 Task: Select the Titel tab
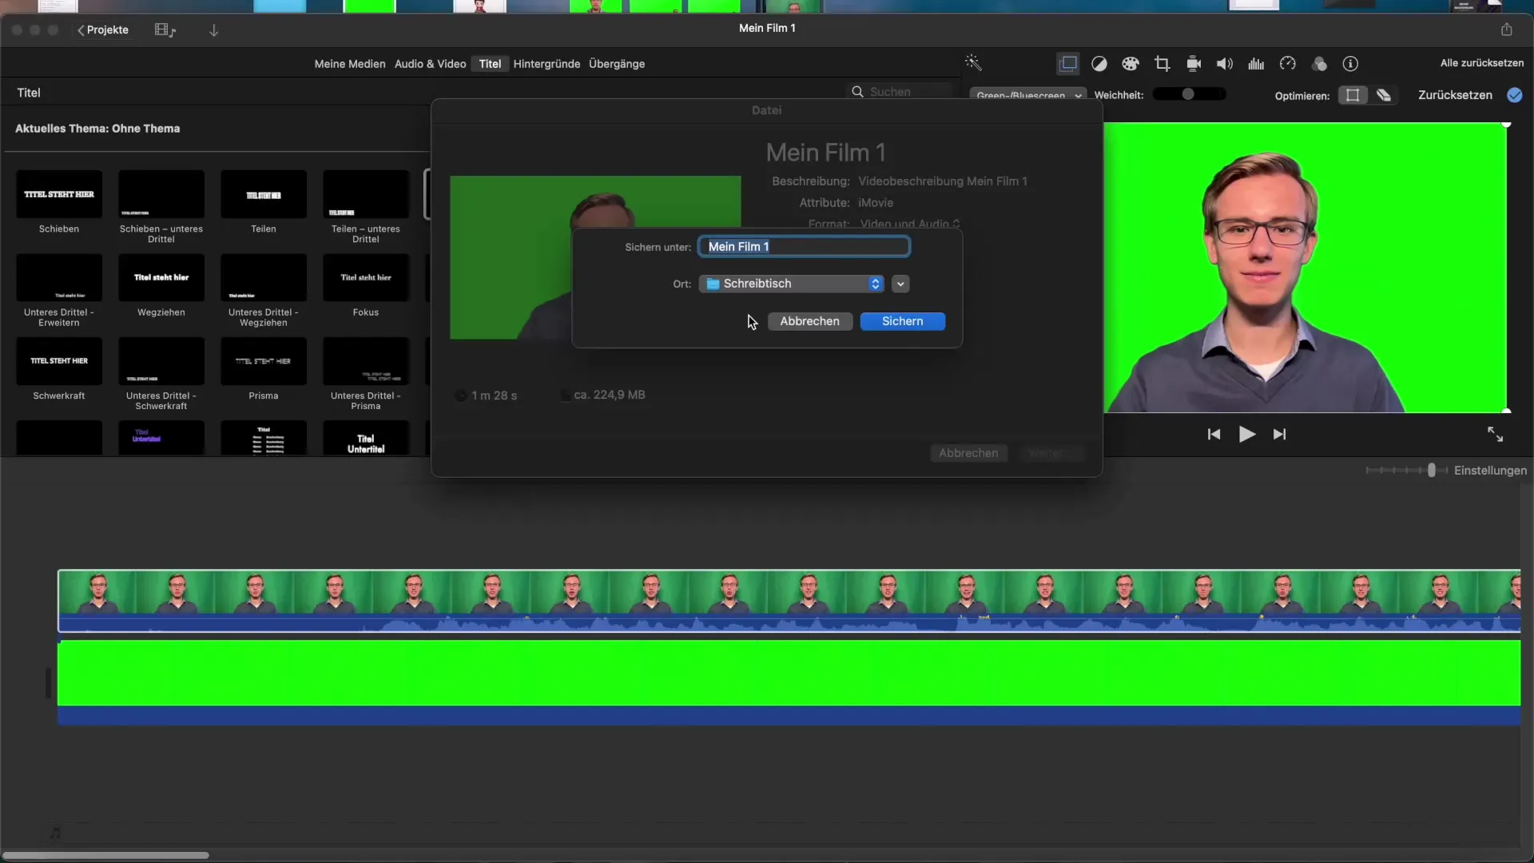(490, 64)
